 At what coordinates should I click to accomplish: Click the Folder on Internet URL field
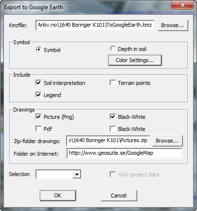coord(125,153)
